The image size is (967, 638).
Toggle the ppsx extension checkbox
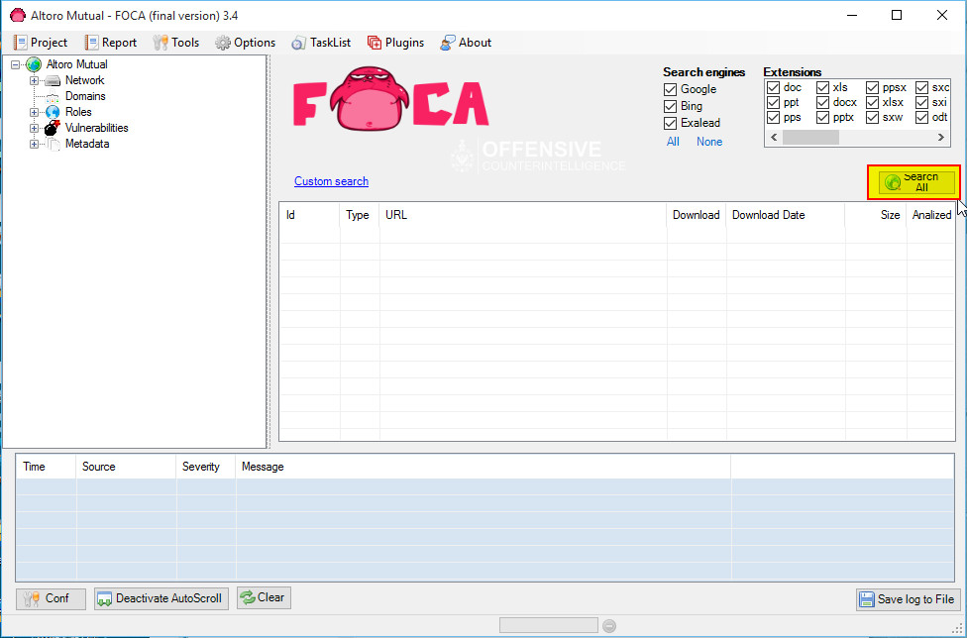click(872, 87)
